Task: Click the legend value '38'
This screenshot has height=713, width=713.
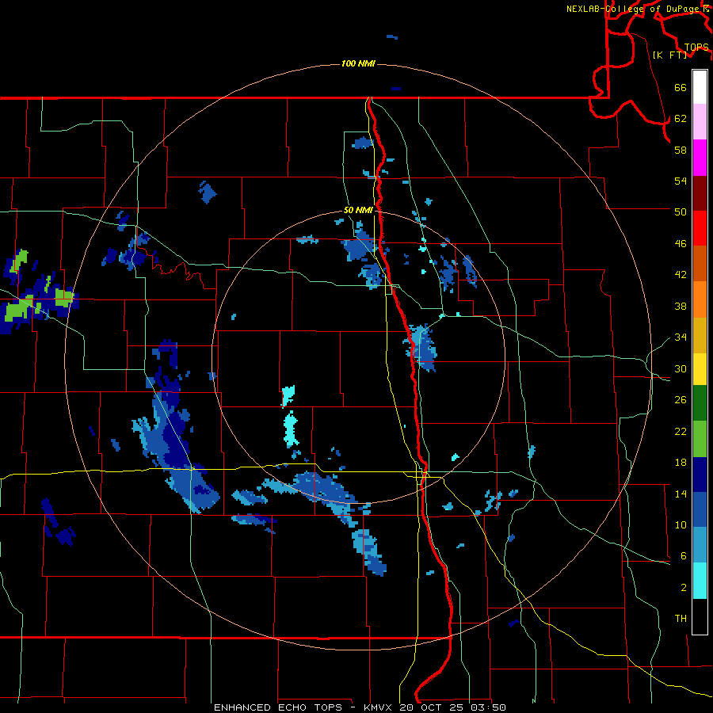Action: (x=681, y=306)
